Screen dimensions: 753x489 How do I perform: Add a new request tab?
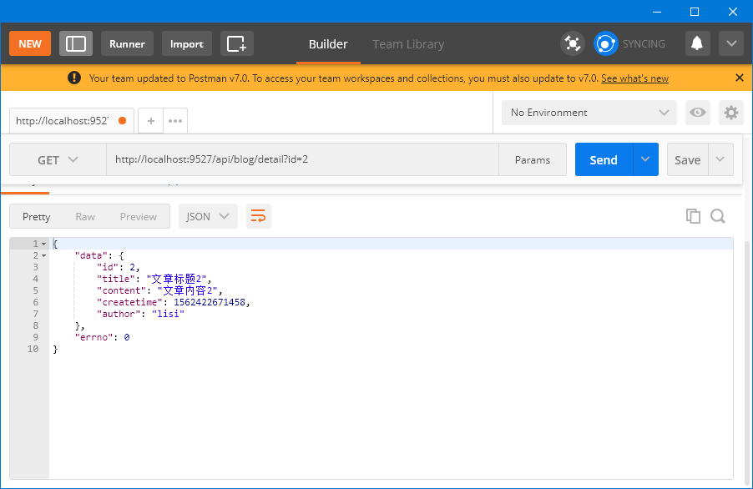(x=151, y=121)
